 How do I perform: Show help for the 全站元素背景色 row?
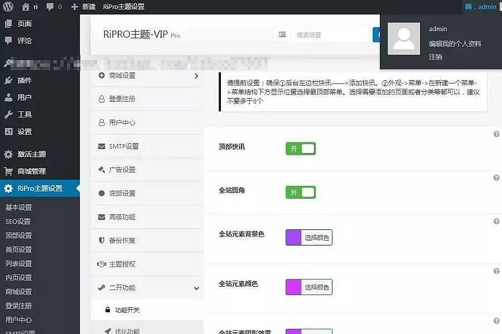pyautogui.click(x=496, y=221)
